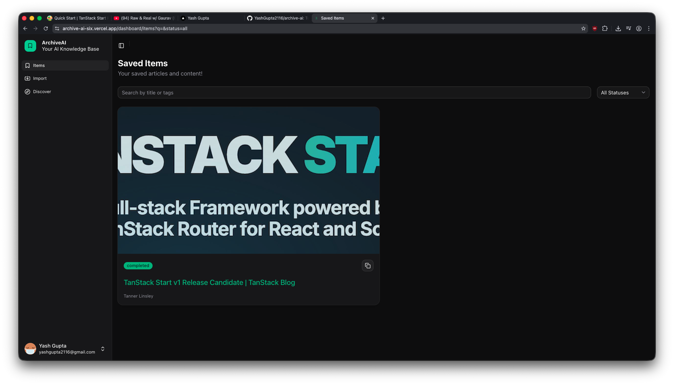Click the TanStack Start article thumbnail
The image size is (674, 385).
coord(248,181)
